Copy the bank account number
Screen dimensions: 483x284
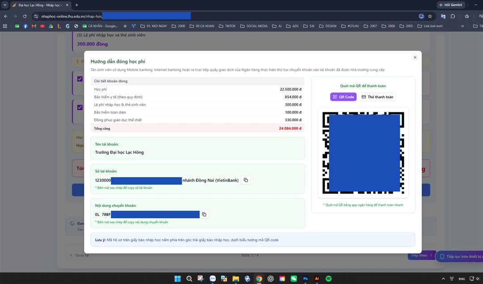pos(246,180)
